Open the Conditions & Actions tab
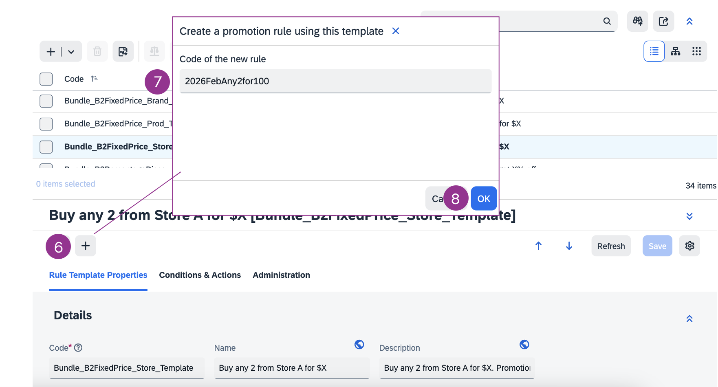 [200, 275]
